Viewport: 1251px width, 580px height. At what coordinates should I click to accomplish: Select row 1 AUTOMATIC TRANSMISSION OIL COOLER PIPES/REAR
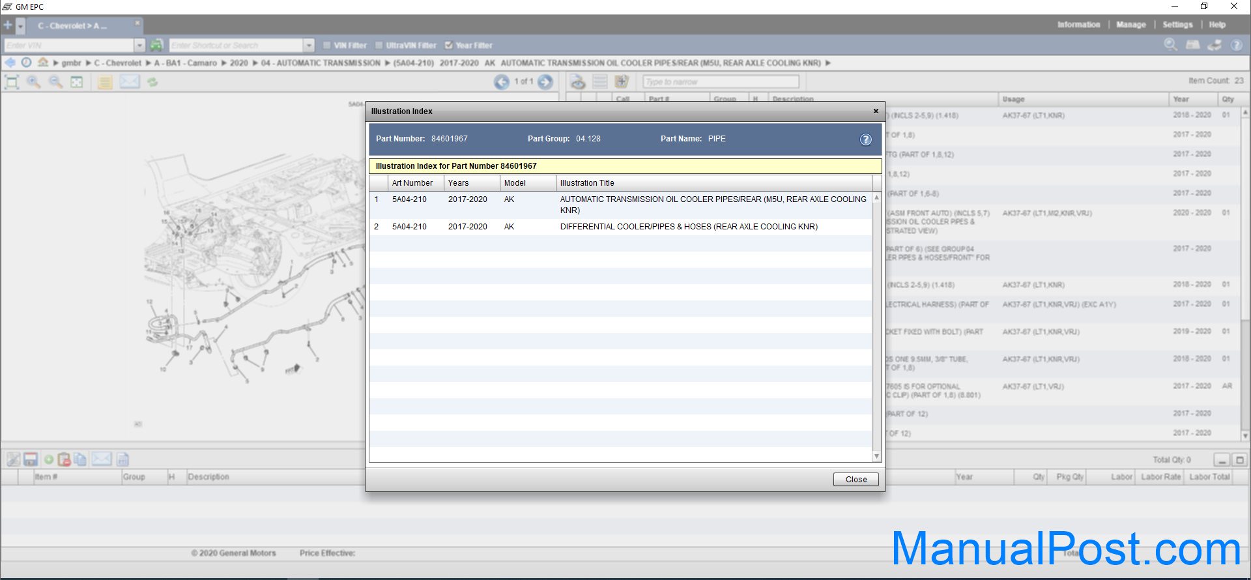coord(620,205)
